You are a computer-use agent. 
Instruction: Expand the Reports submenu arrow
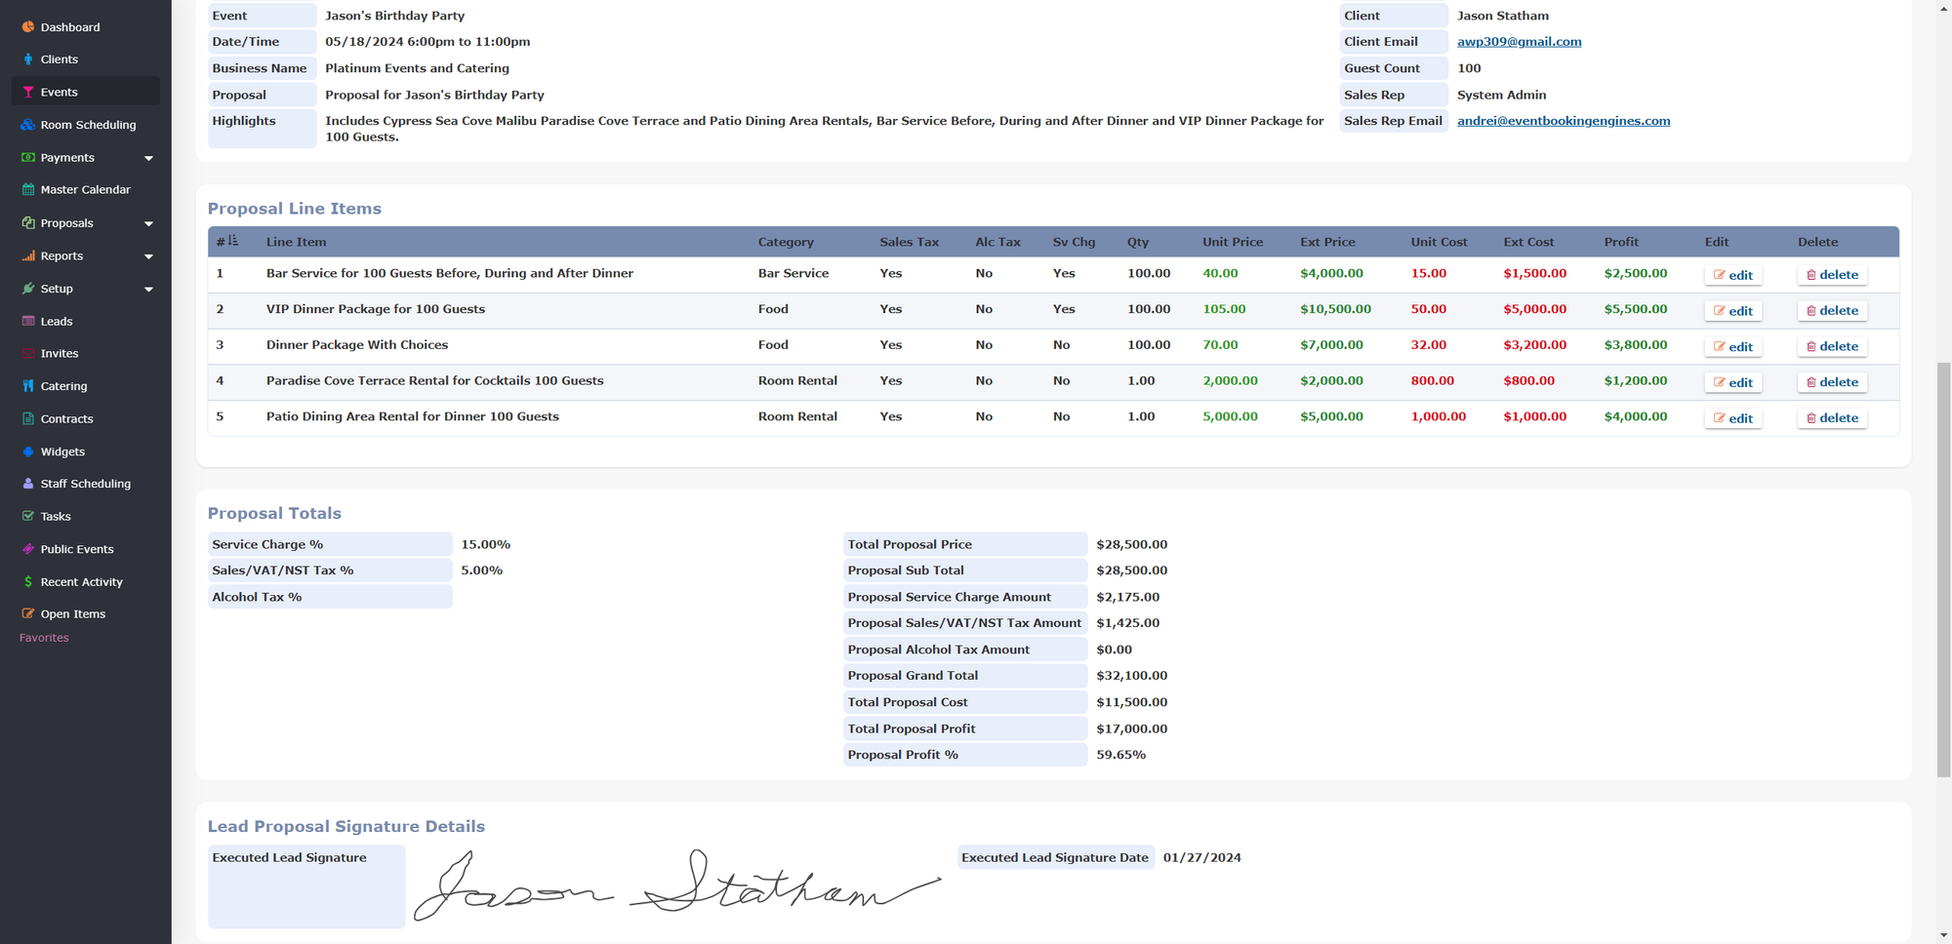pos(148,256)
